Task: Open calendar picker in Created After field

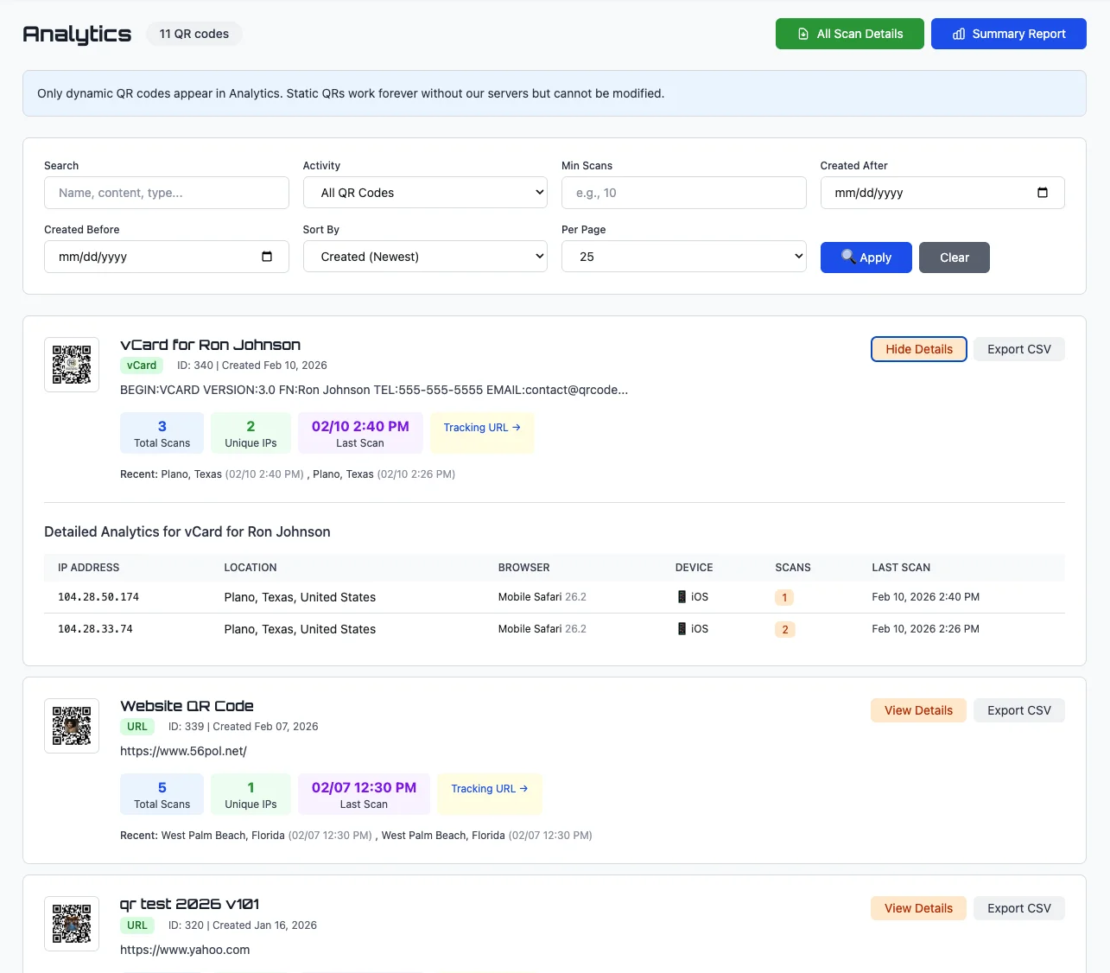Action: pyautogui.click(x=1042, y=193)
